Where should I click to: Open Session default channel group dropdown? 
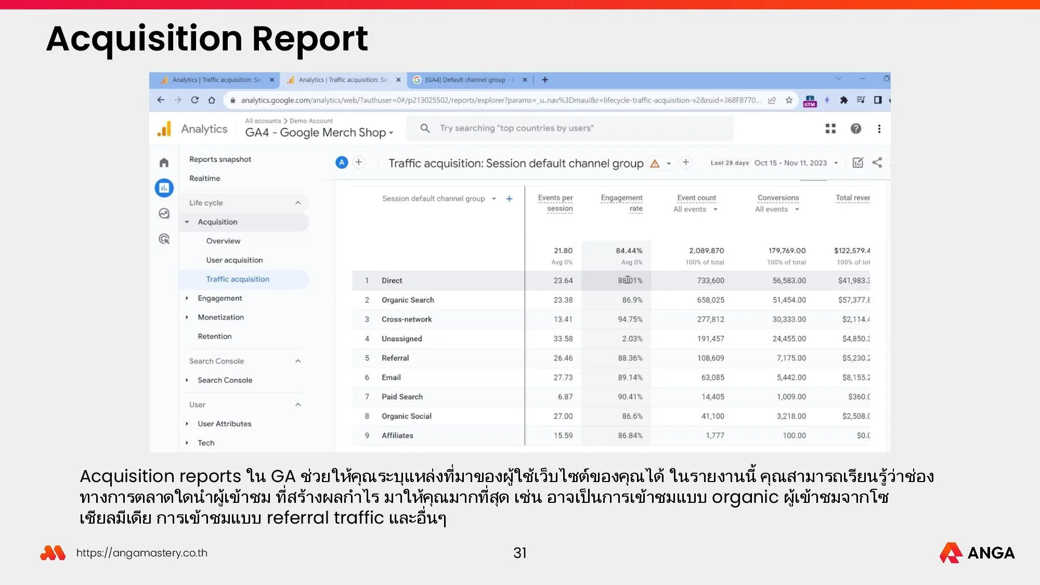click(439, 199)
